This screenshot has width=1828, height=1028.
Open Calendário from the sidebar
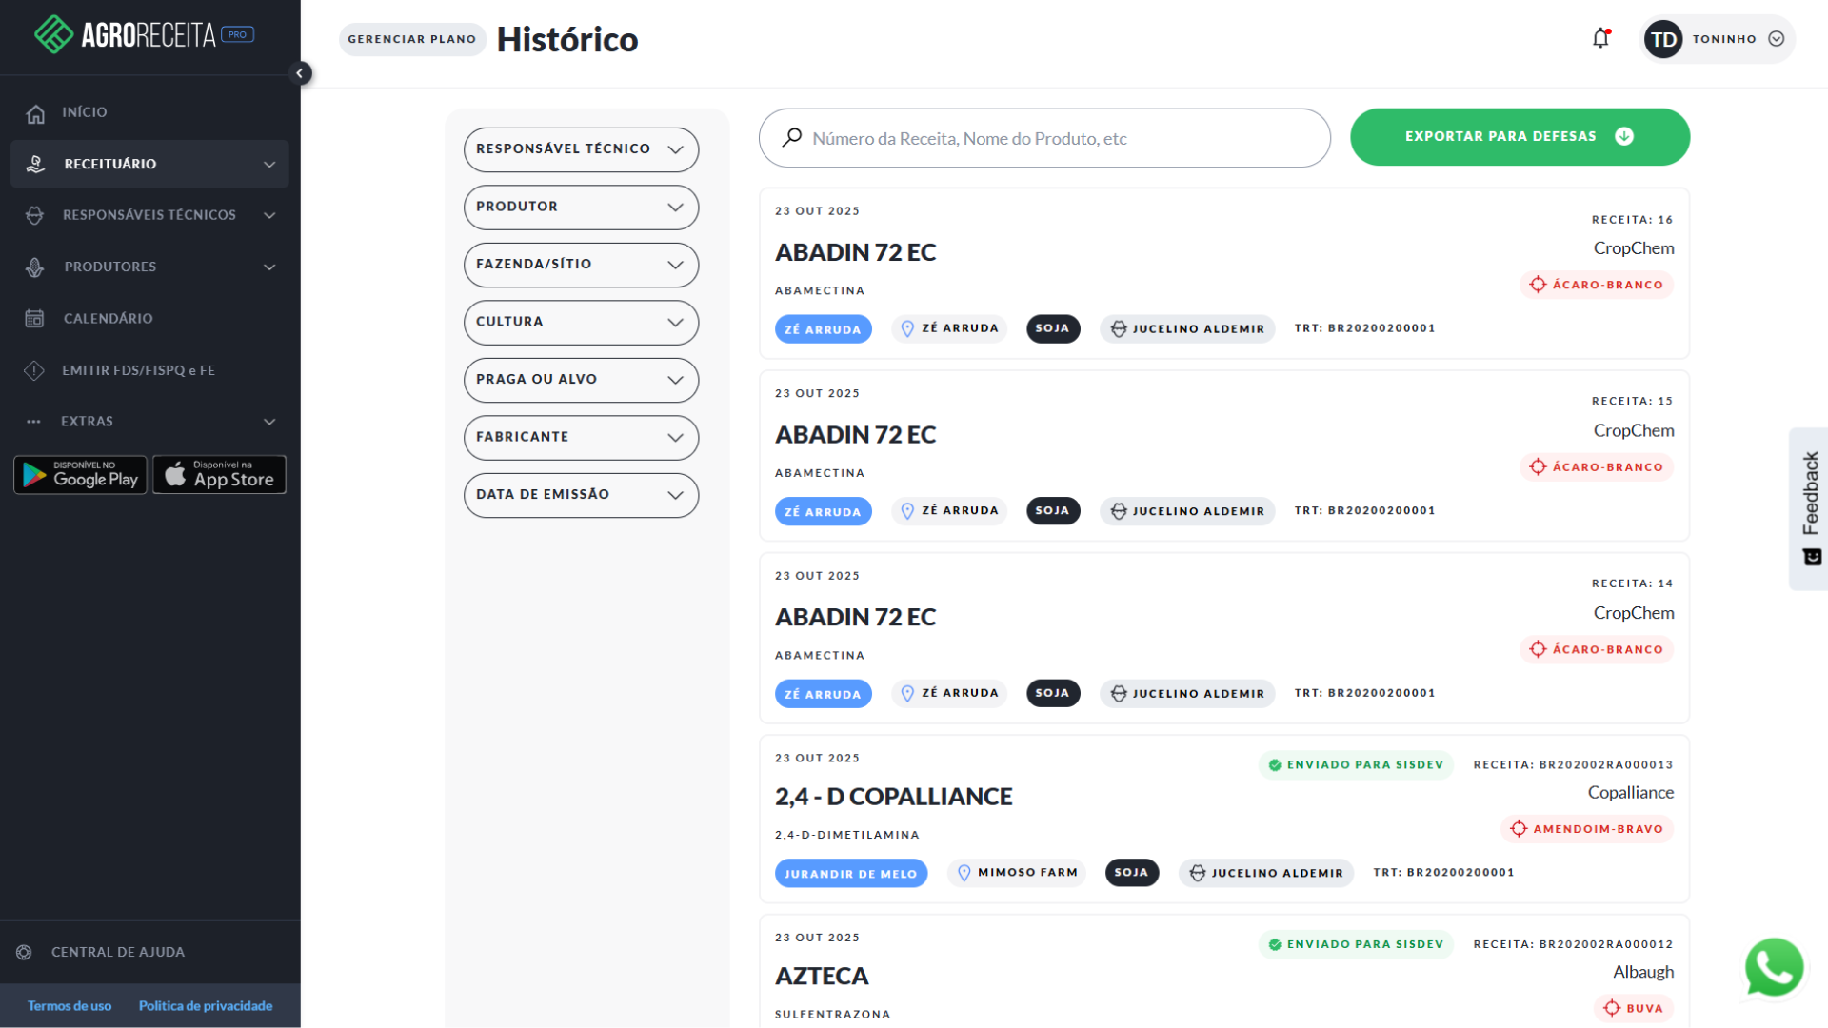tap(108, 319)
